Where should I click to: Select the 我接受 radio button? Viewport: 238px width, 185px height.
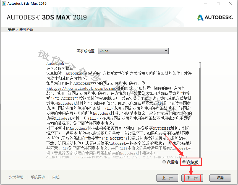coord(184,162)
